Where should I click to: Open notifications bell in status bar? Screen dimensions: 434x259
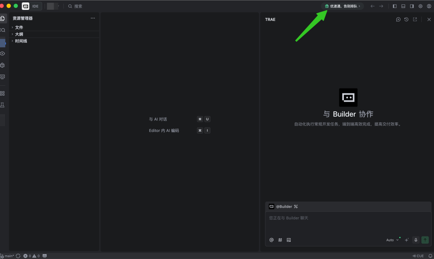click(x=430, y=256)
